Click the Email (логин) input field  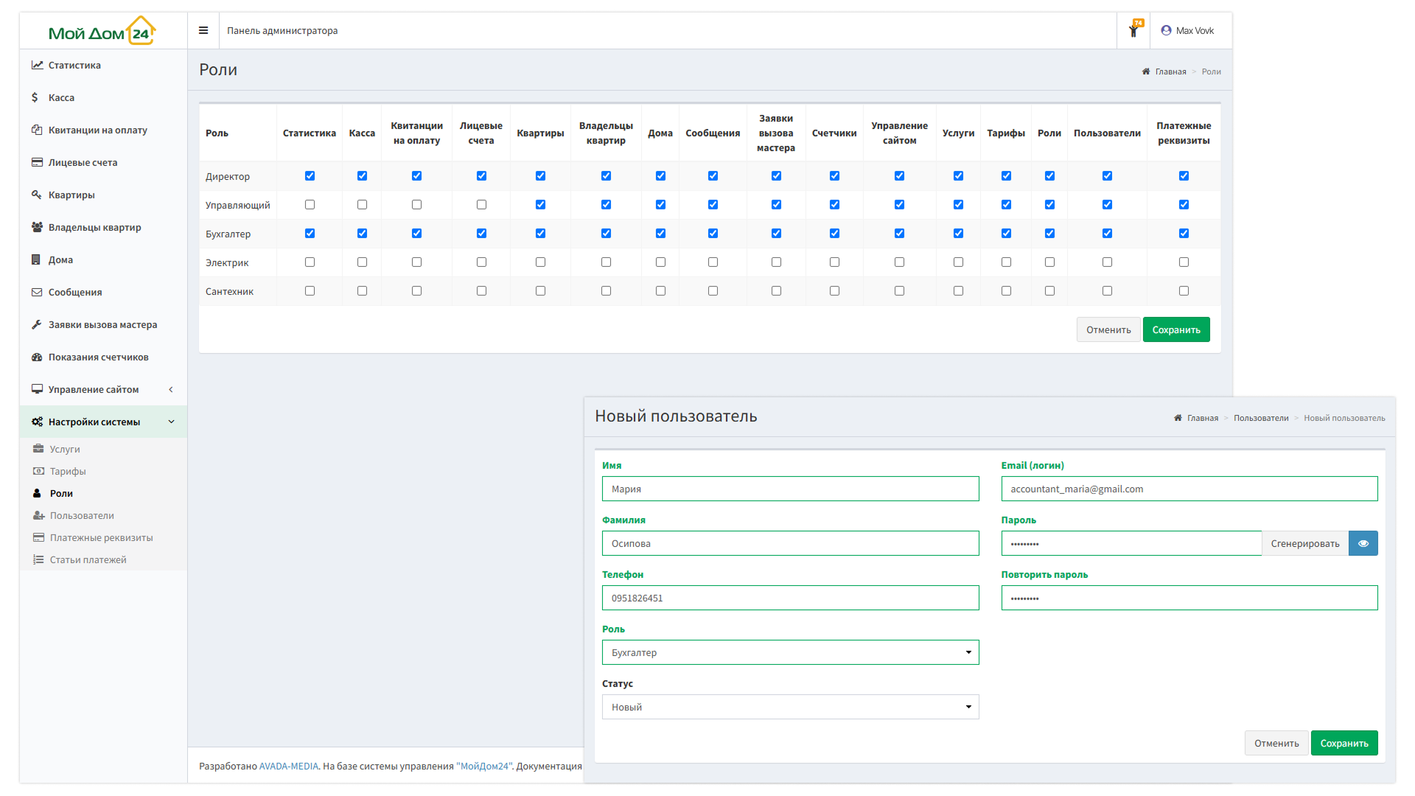[1189, 489]
